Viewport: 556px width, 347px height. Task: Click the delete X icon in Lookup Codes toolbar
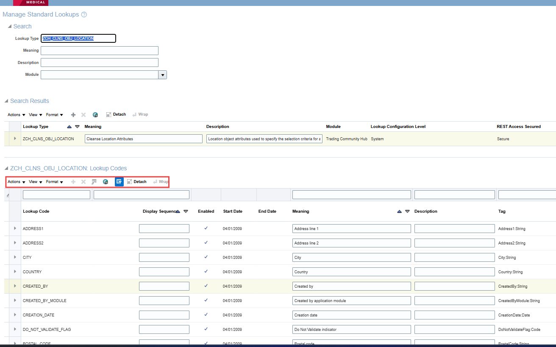click(x=83, y=182)
